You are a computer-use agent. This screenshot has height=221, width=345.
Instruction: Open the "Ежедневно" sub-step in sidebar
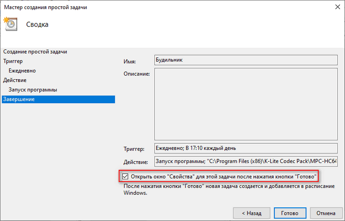(22, 71)
